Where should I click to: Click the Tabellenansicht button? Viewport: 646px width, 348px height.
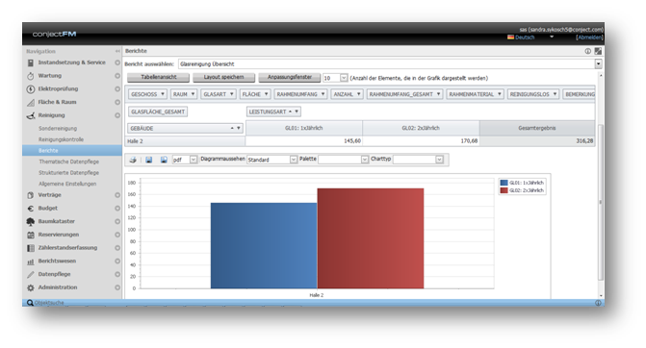pyautogui.click(x=159, y=77)
